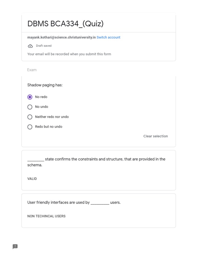The image size is (197, 263).
Task: Pick the "Neither redo nor undo" radio circle
Action: [x=30, y=117]
